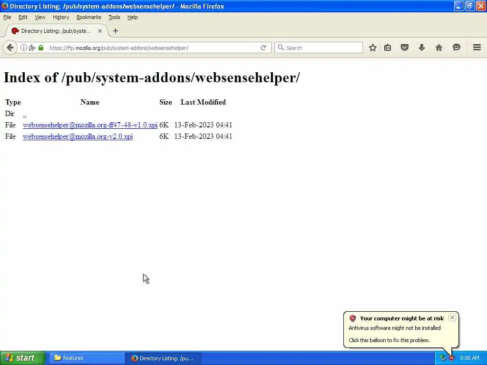Download websensehelper@mozilla.org-v2.0.xpi

pos(78,136)
